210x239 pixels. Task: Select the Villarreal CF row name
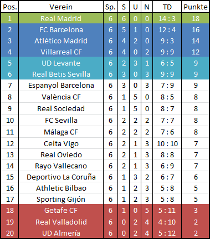61,52
